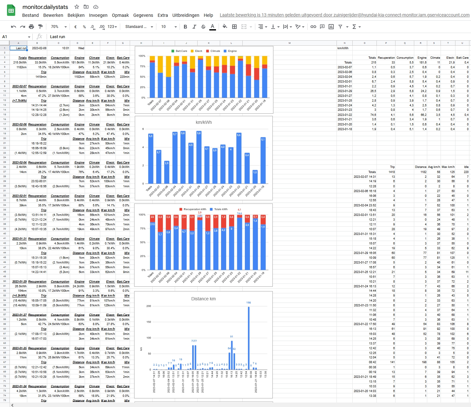This screenshot has width=471, height=407.
Task: Open the horizontal align dropdown
Action: click(x=263, y=27)
